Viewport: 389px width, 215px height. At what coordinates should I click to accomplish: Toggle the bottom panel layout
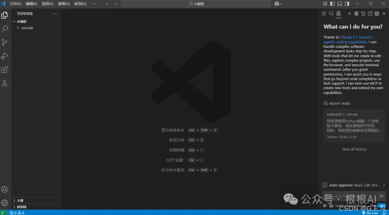click(340, 4)
